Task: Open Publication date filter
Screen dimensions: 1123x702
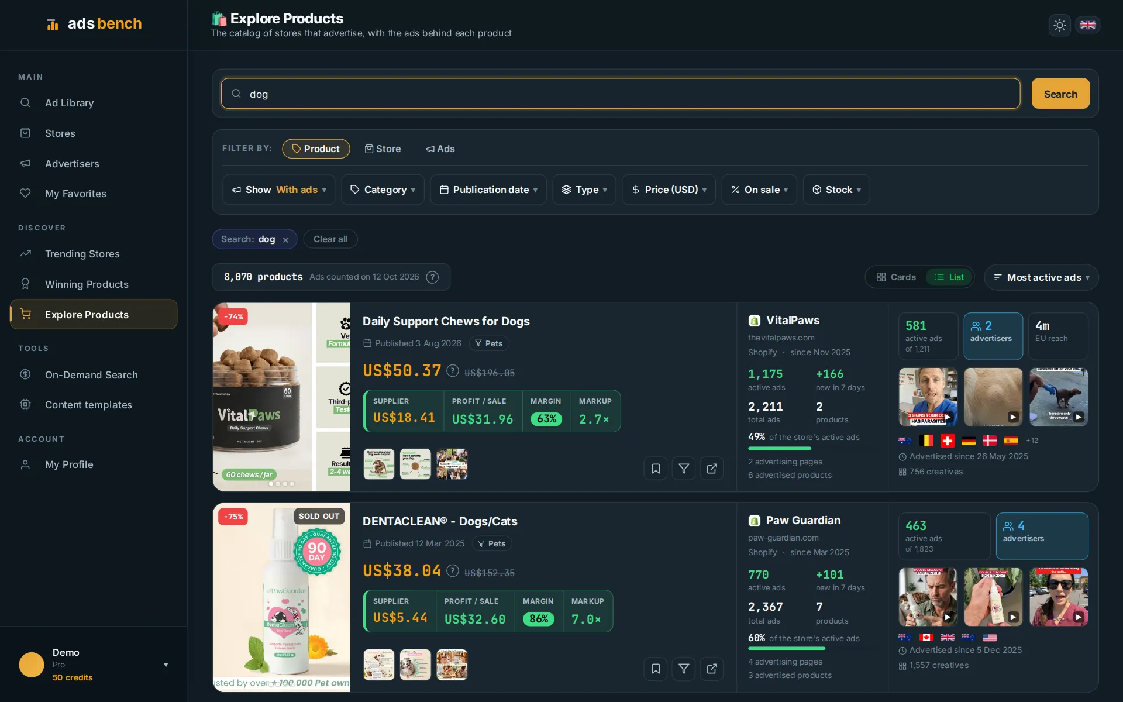Action: pyautogui.click(x=488, y=190)
